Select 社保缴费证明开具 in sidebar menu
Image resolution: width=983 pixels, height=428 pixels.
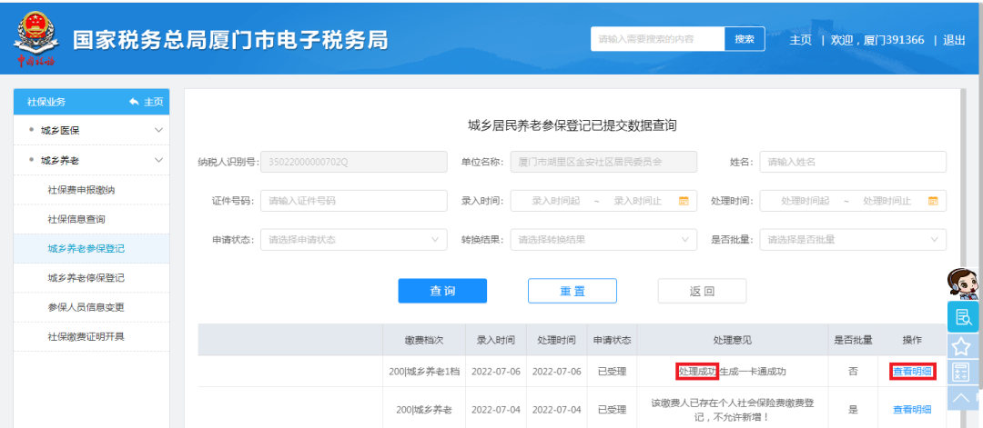click(x=86, y=336)
